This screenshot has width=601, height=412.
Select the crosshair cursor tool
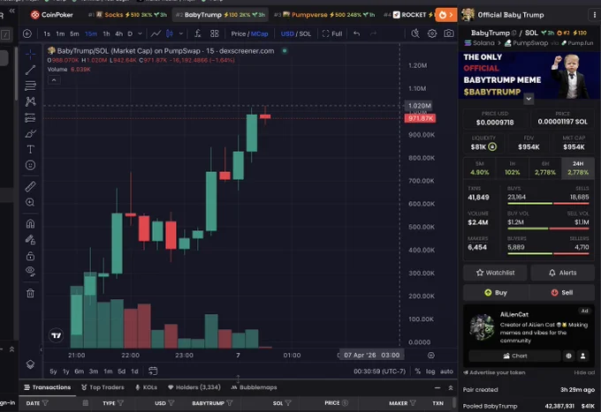pos(30,54)
